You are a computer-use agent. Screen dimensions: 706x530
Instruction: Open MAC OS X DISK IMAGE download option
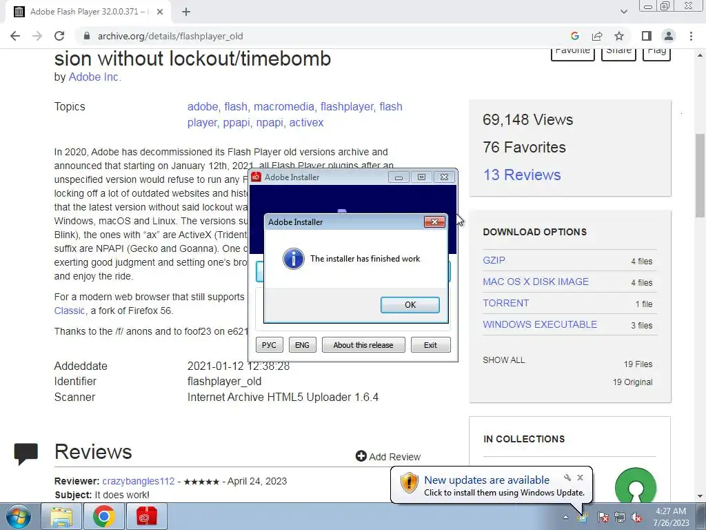[535, 282]
